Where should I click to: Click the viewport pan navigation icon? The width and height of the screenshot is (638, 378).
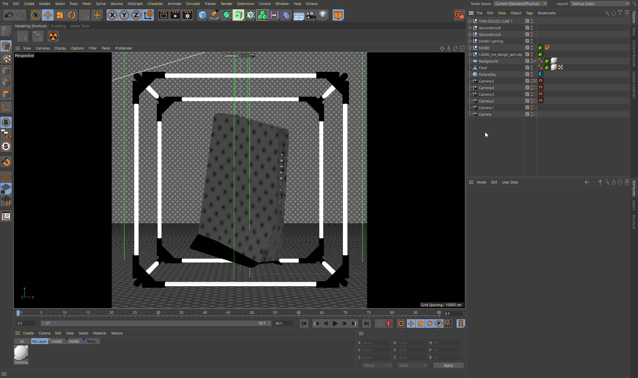tap(442, 49)
